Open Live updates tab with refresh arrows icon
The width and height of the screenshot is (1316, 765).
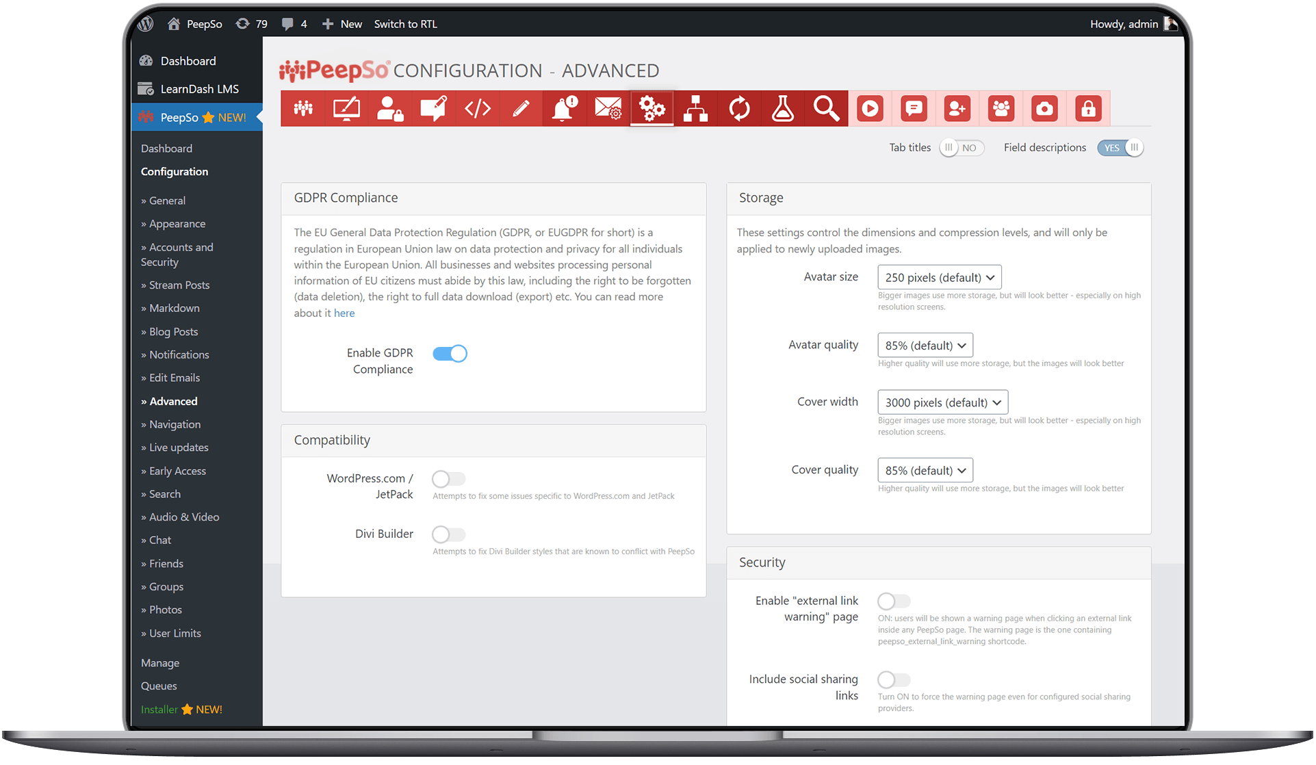point(739,109)
